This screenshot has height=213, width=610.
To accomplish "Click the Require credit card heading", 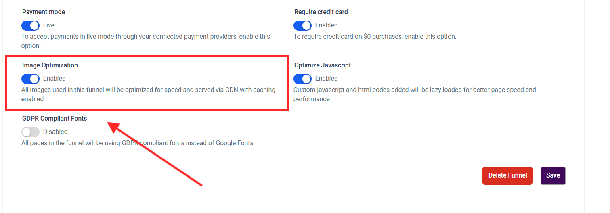I will pyautogui.click(x=321, y=12).
